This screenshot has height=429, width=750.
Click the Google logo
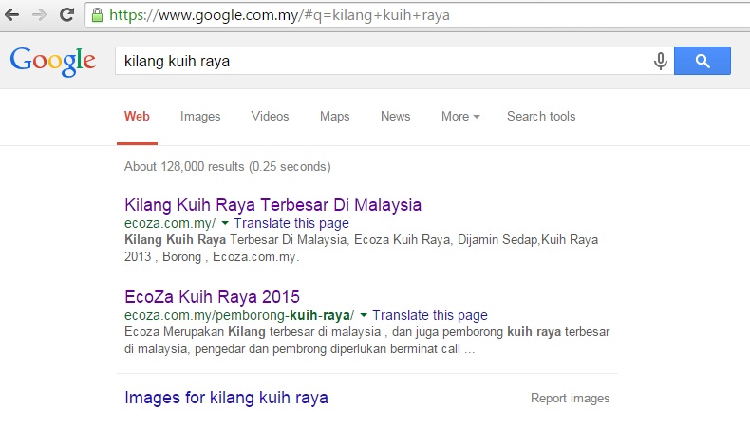click(52, 61)
